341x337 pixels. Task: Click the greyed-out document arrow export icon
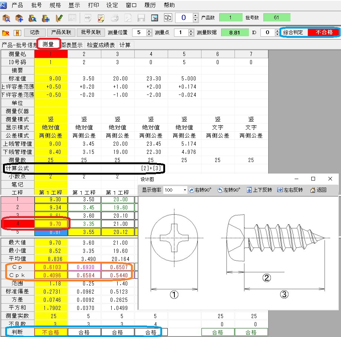pyautogui.click(x=88, y=18)
